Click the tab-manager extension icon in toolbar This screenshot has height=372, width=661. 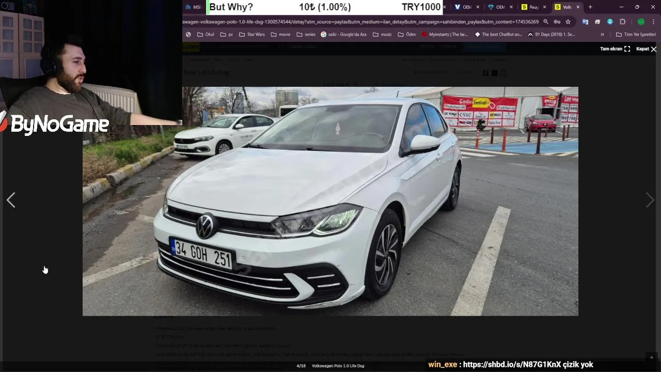pyautogui.click(x=597, y=22)
